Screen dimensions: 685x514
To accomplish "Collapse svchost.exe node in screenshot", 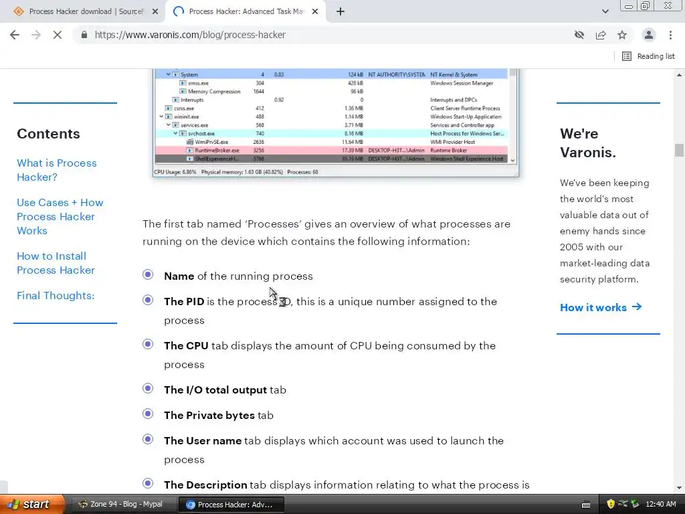I will [x=175, y=133].
